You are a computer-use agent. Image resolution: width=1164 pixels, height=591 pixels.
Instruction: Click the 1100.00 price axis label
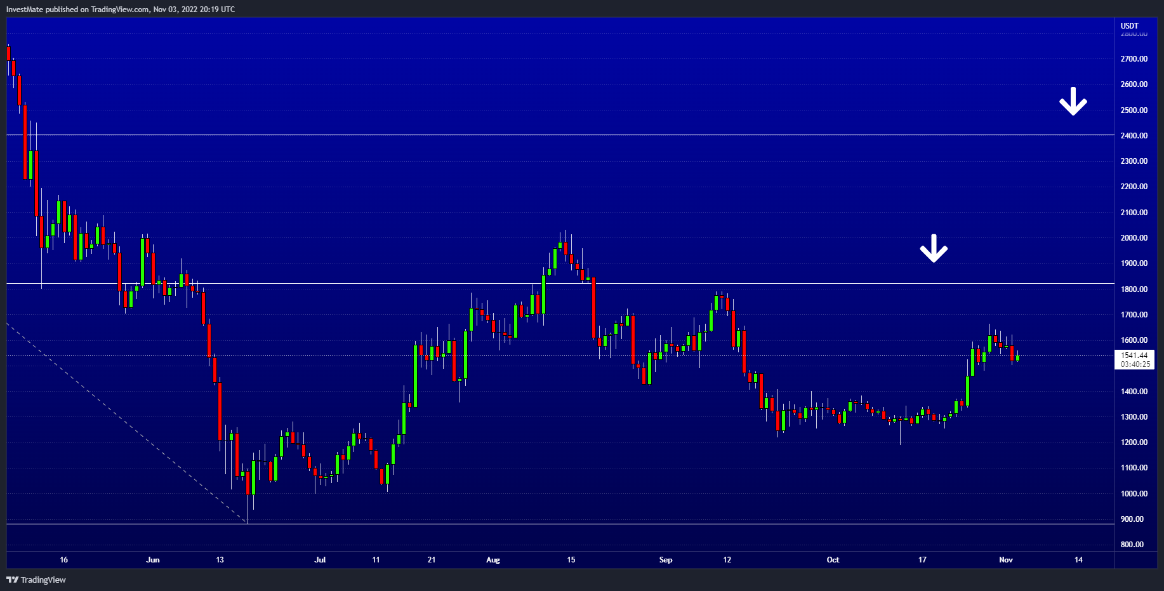click(x=1134, y=468)
